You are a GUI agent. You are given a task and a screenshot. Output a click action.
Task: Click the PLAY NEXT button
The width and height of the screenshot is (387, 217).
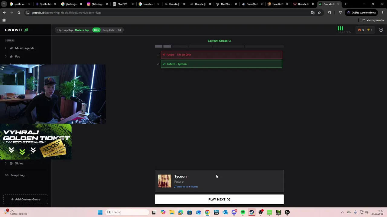(219, 199)
